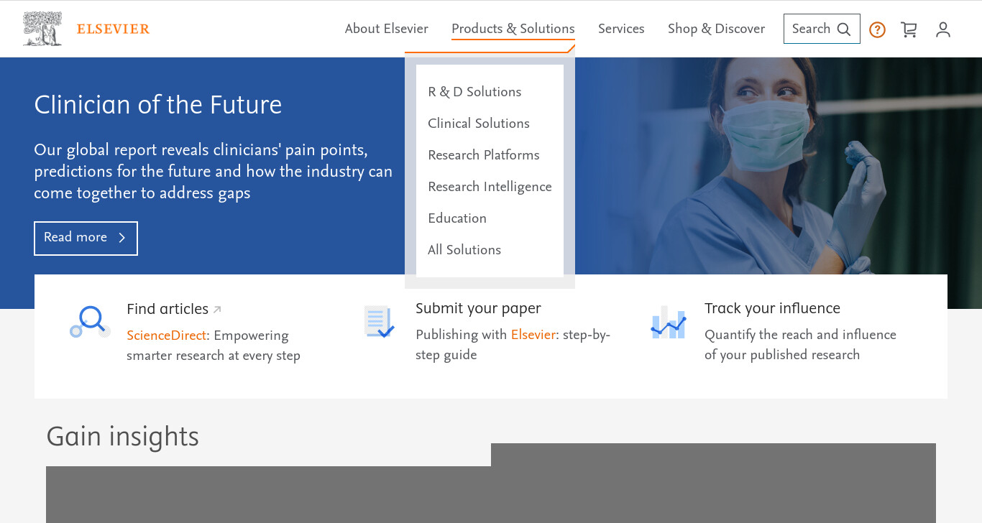Image resolution: width=982 pixels, height=523 pixels.
Task: Select Clinical Solutions from dropdown
Action: [x=479, y=124]
